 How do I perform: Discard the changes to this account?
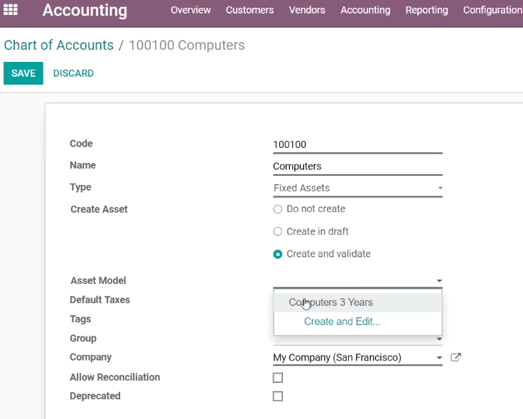(73, 73)
